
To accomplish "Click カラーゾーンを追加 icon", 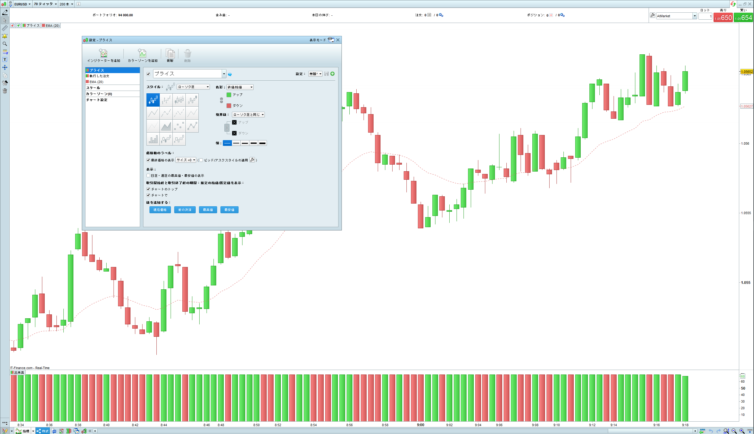I will [142, 53].
